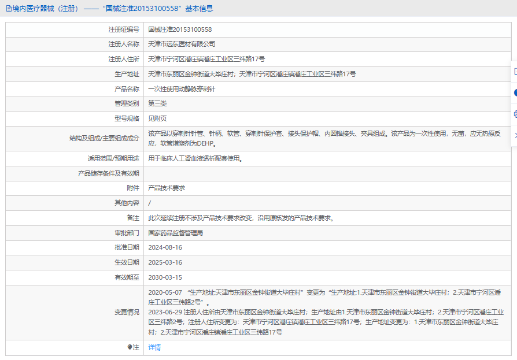This screenshot has height=360, width=517.
Task: Select the 2020-05-07 change record entry
Action: tap(324, 297)
